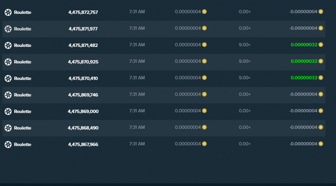Click coin icon beside payout in row 4,475,870,410
Viewport: 336px width, 186px height.
tap(321, 77)
